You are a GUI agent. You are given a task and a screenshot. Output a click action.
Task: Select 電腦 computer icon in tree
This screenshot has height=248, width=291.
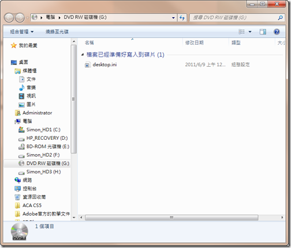(17, 121)
